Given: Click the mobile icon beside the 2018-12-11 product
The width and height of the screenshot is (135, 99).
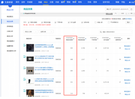Looking at the screenshot, I should pos(25,91).
